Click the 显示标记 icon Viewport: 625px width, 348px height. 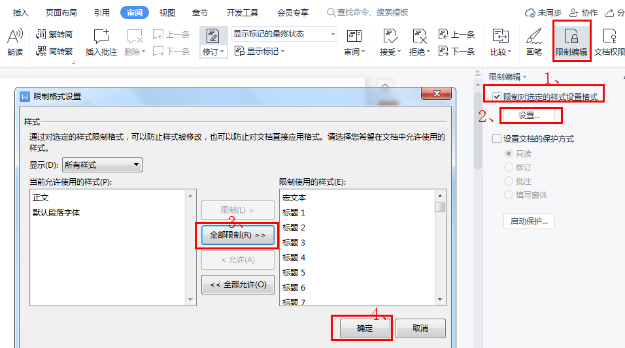(239, 51)
